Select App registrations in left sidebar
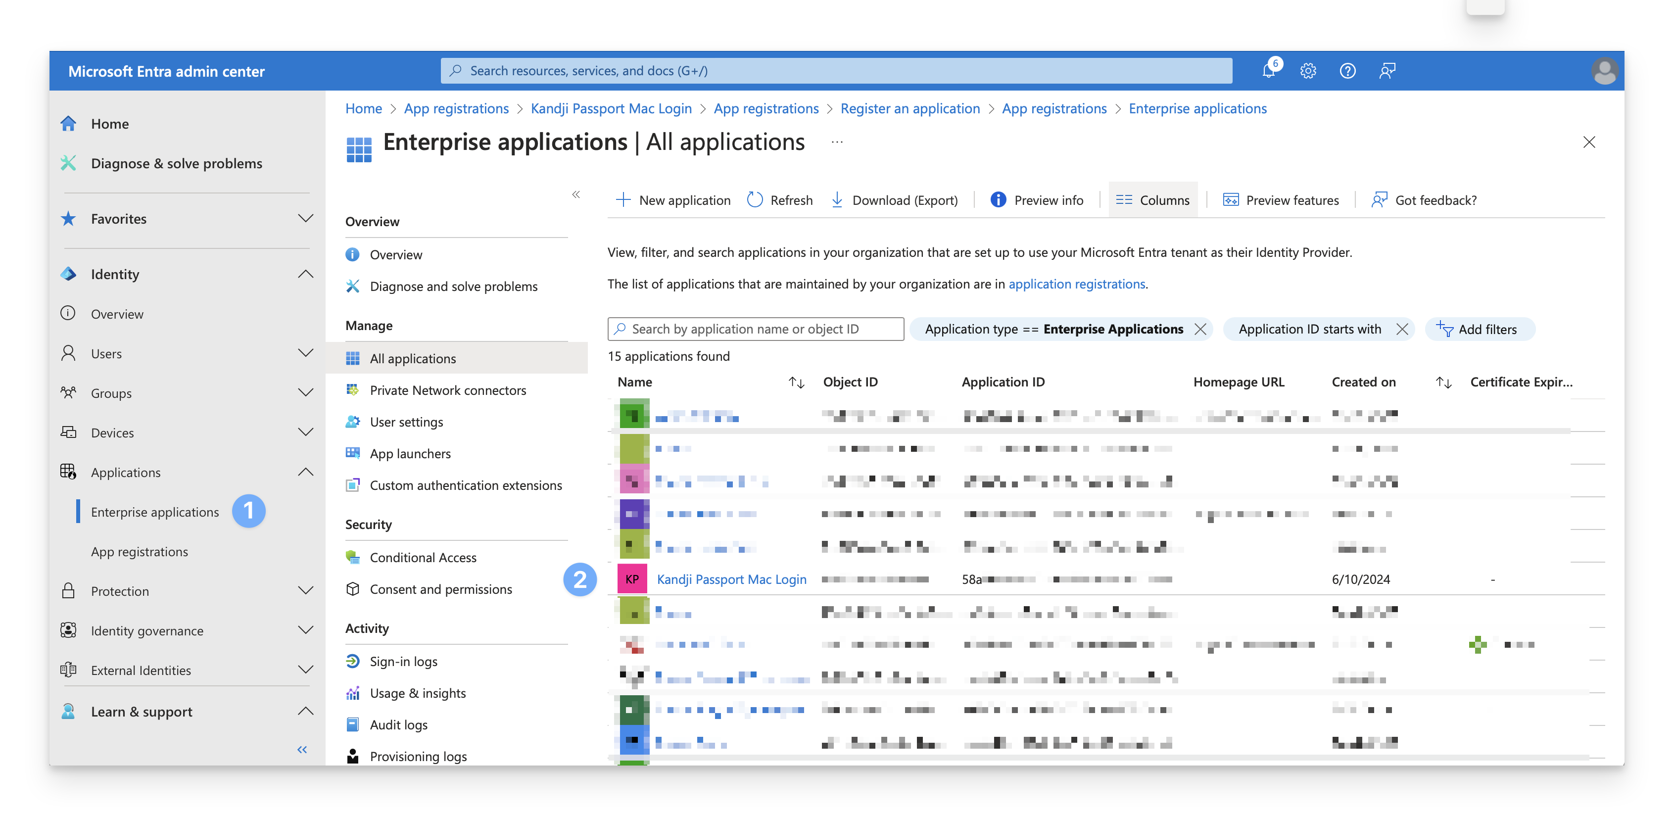 pos(139,551)
